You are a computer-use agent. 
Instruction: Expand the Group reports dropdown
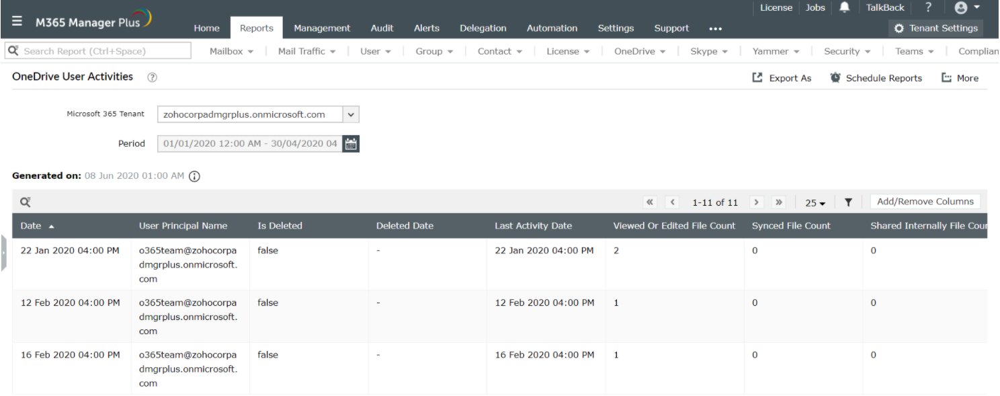tap(434, 51)
